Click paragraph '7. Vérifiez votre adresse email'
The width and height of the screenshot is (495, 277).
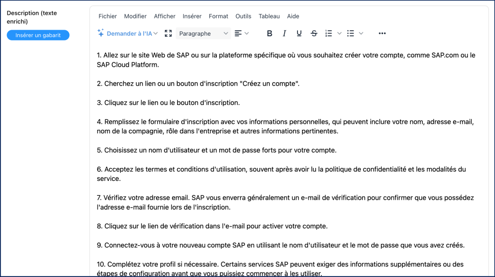pos(286,203)
